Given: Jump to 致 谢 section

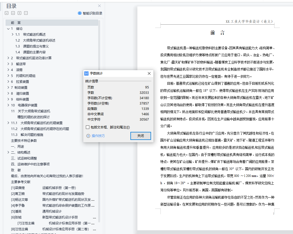Looking at the screenshot, I should point(16,170).
